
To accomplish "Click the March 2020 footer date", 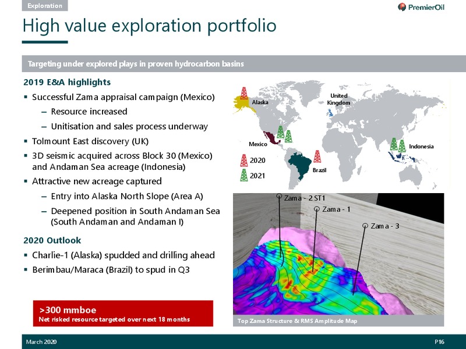I will (x=41, y=342).
